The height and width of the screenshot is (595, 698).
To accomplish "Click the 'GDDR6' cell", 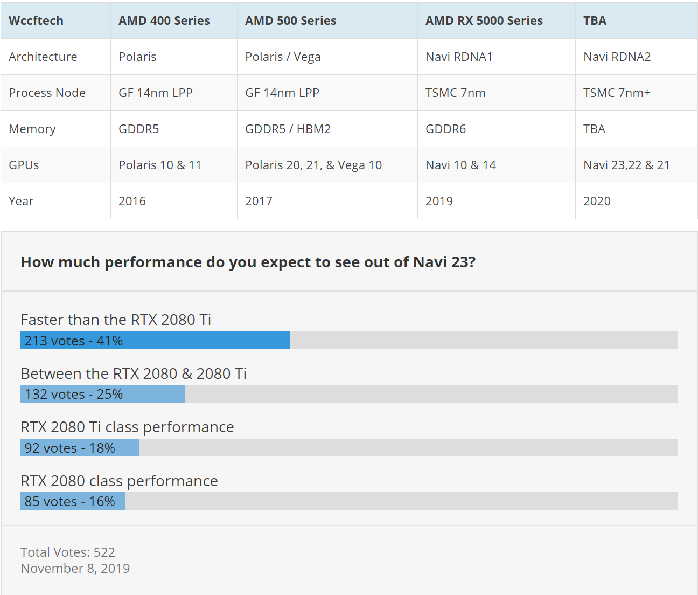I will [497, 129].
